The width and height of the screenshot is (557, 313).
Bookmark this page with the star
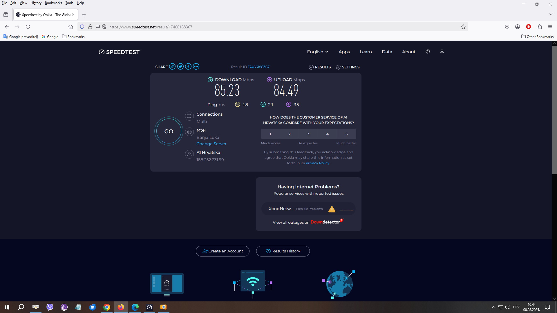(463, 27)
